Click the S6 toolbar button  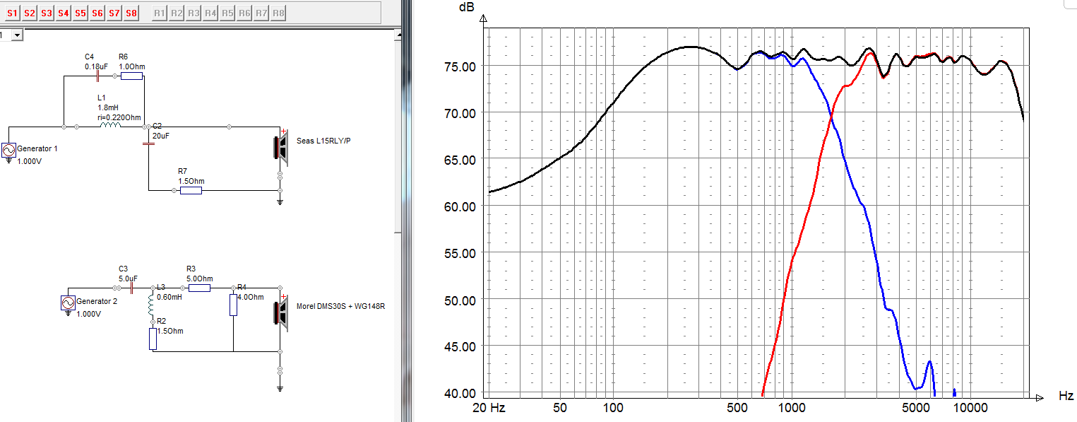tap(97, 13)
